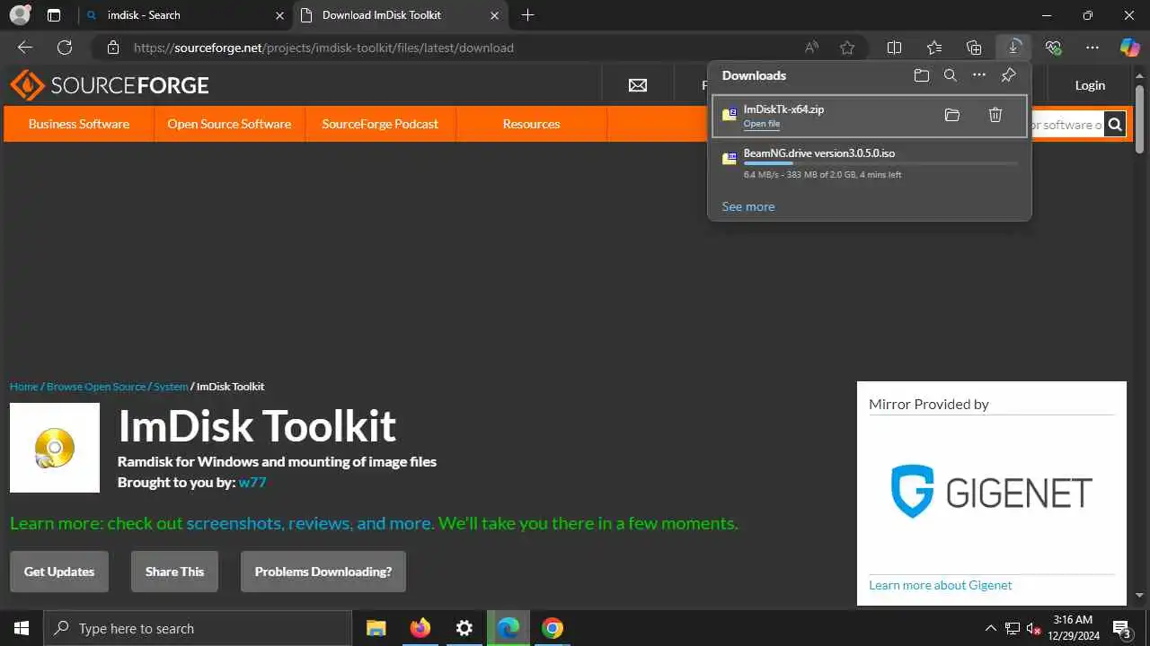The height and width of the screenshot is (646, 1150).
Task: Click the Login link
Action: tap(1090, 85)
